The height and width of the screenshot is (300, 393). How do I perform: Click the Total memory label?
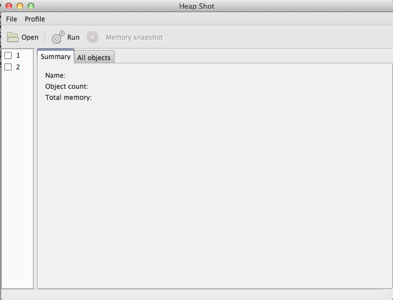coord(68,98)
